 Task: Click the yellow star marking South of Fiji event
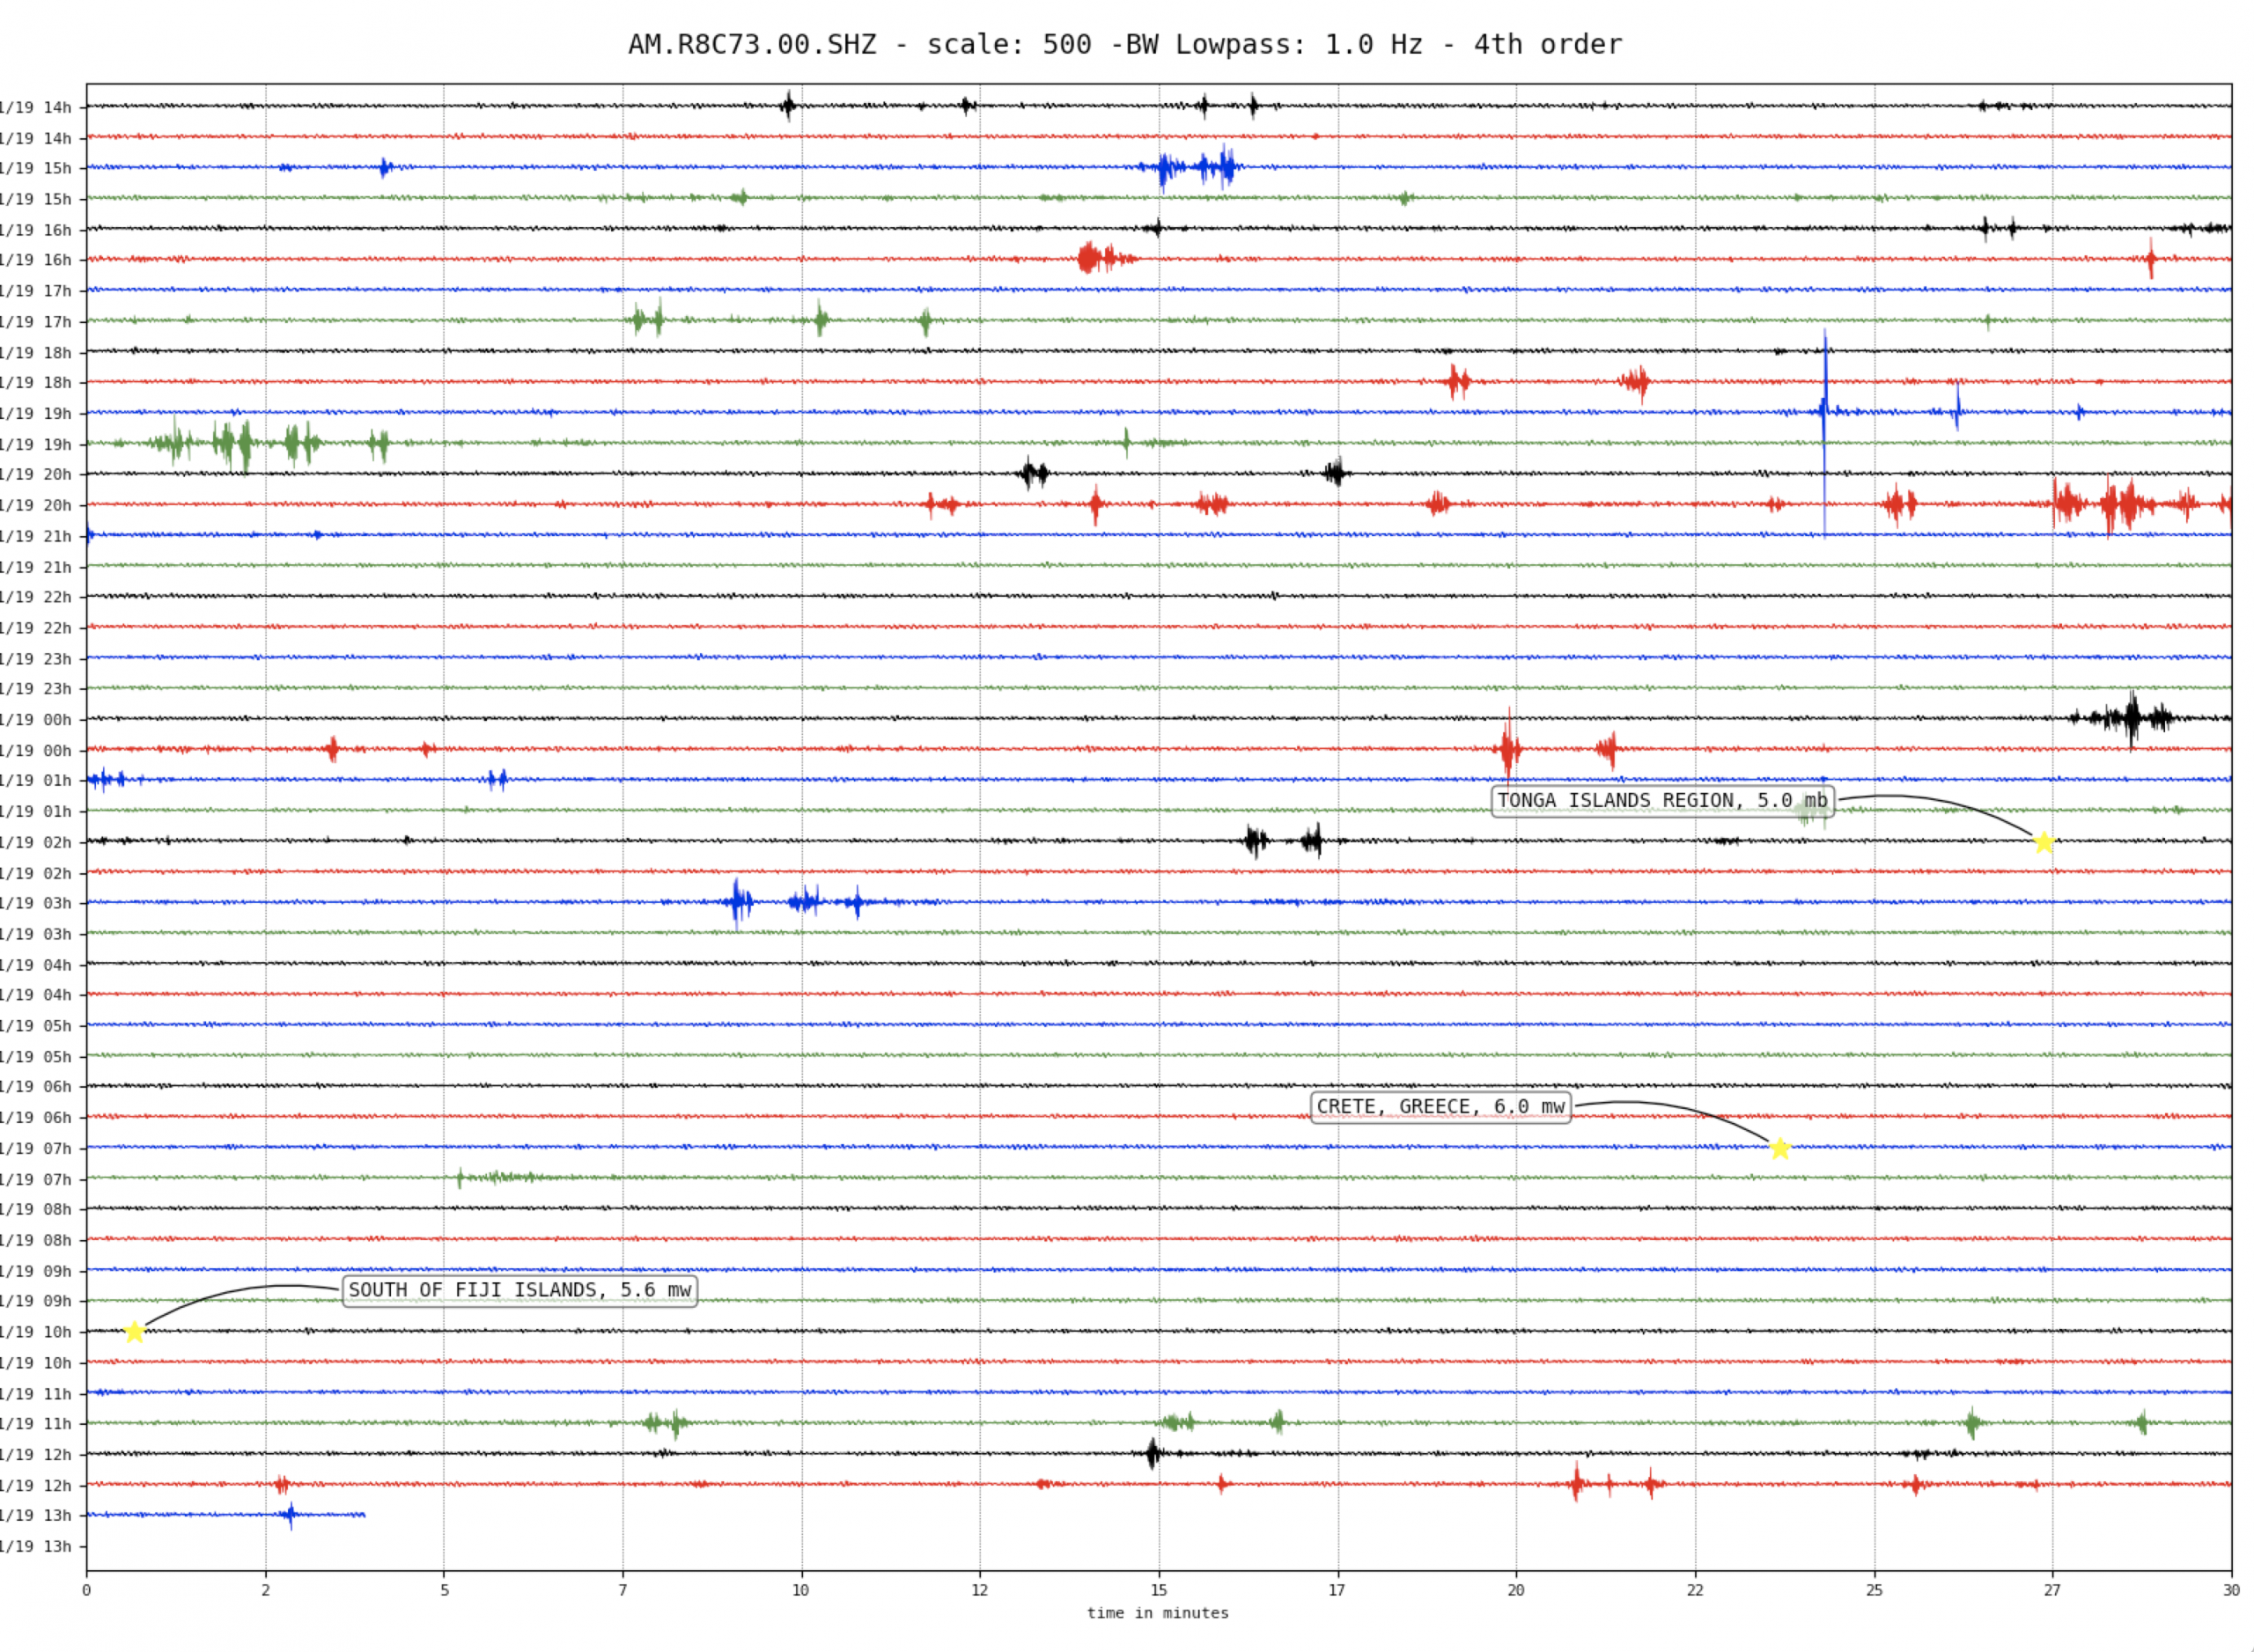click(x=134, y=1331)
